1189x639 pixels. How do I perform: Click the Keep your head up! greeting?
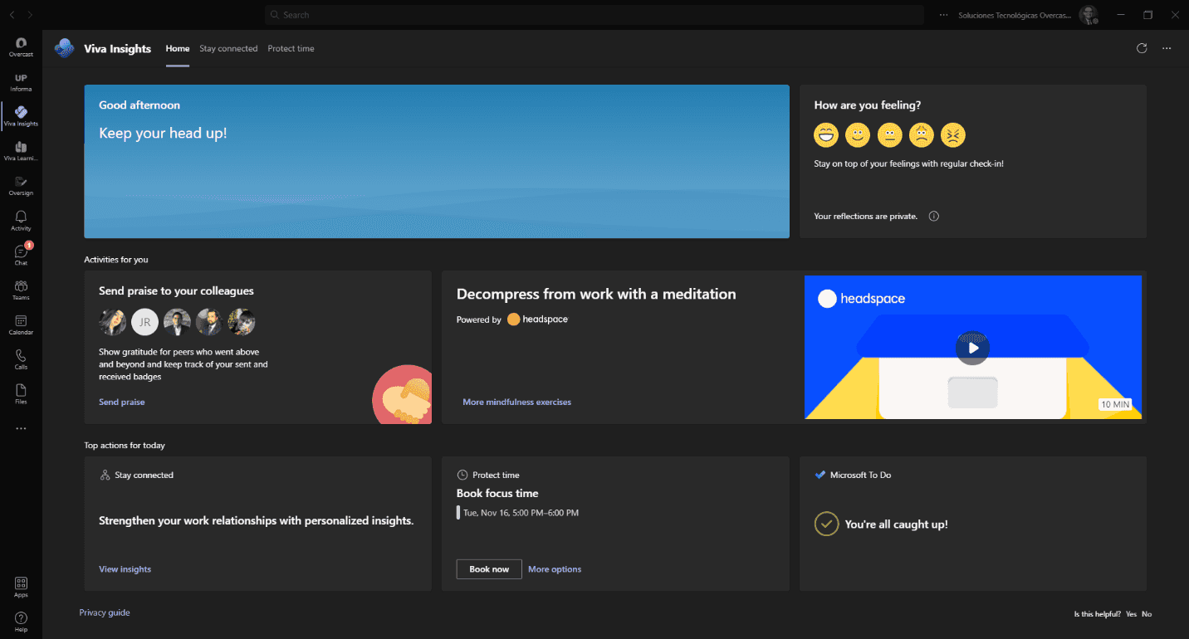pos(163,133)
